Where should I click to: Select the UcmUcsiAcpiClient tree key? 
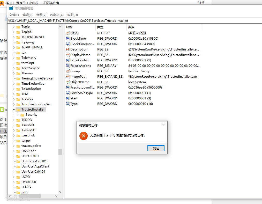click(x=35, y=166)
